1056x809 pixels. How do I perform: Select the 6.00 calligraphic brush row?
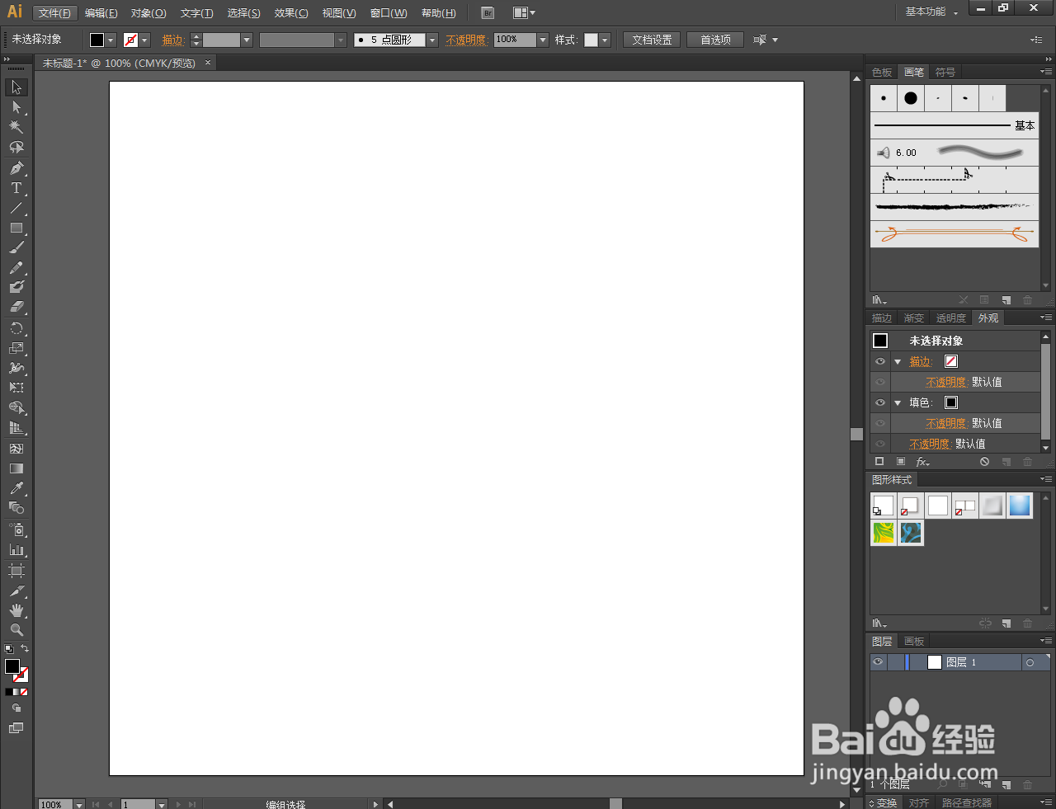click(955, 153)
